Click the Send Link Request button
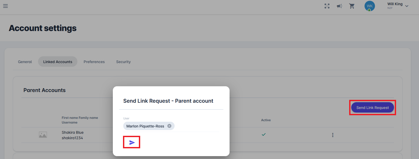This screenshot has height=159, width=419. coord(372,108)
